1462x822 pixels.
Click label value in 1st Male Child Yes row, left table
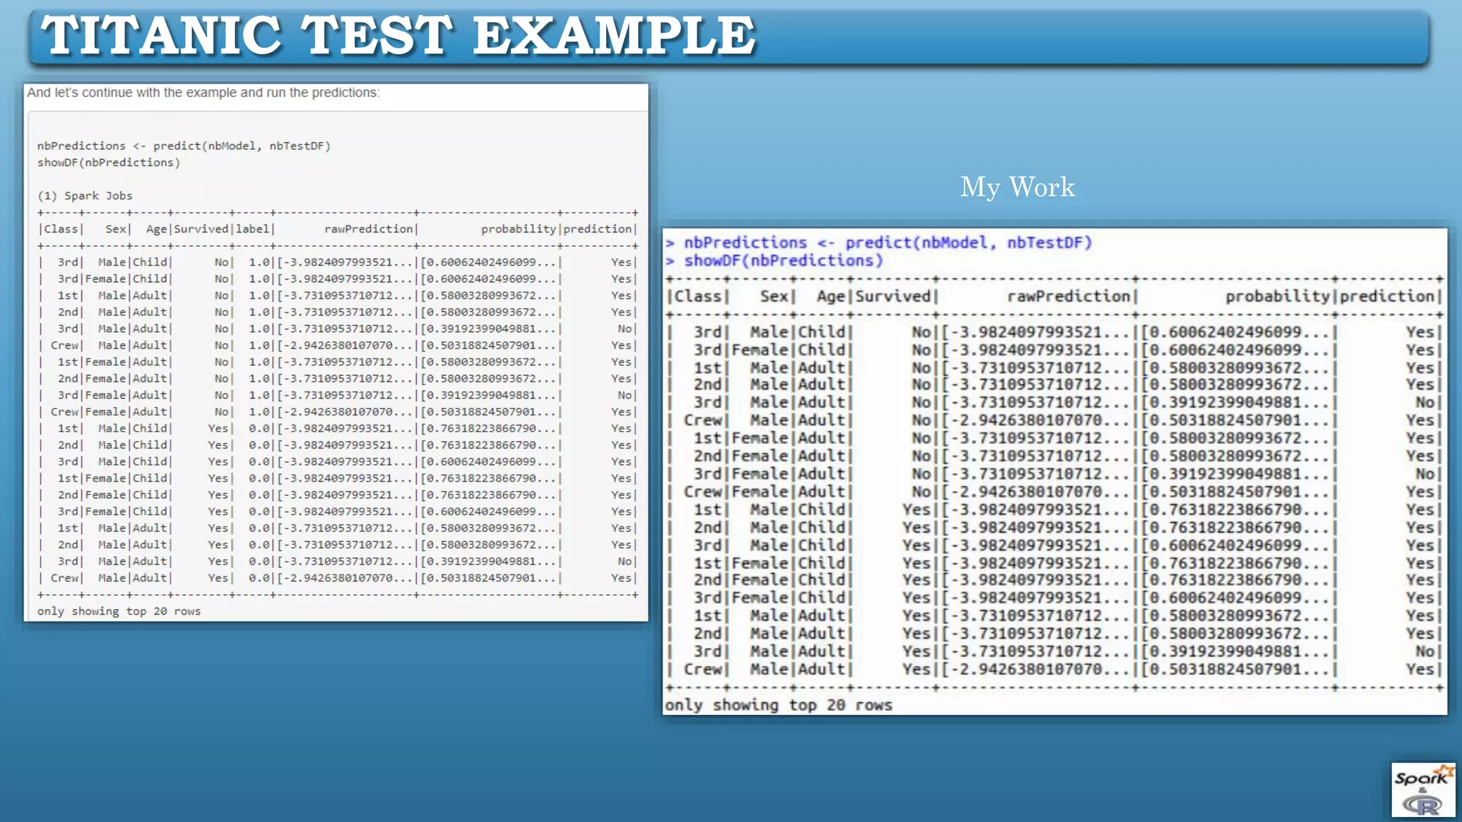point(259,429)
